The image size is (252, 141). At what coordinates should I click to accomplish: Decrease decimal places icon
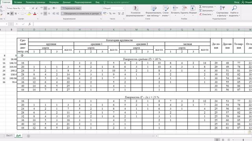pos(123,14)
